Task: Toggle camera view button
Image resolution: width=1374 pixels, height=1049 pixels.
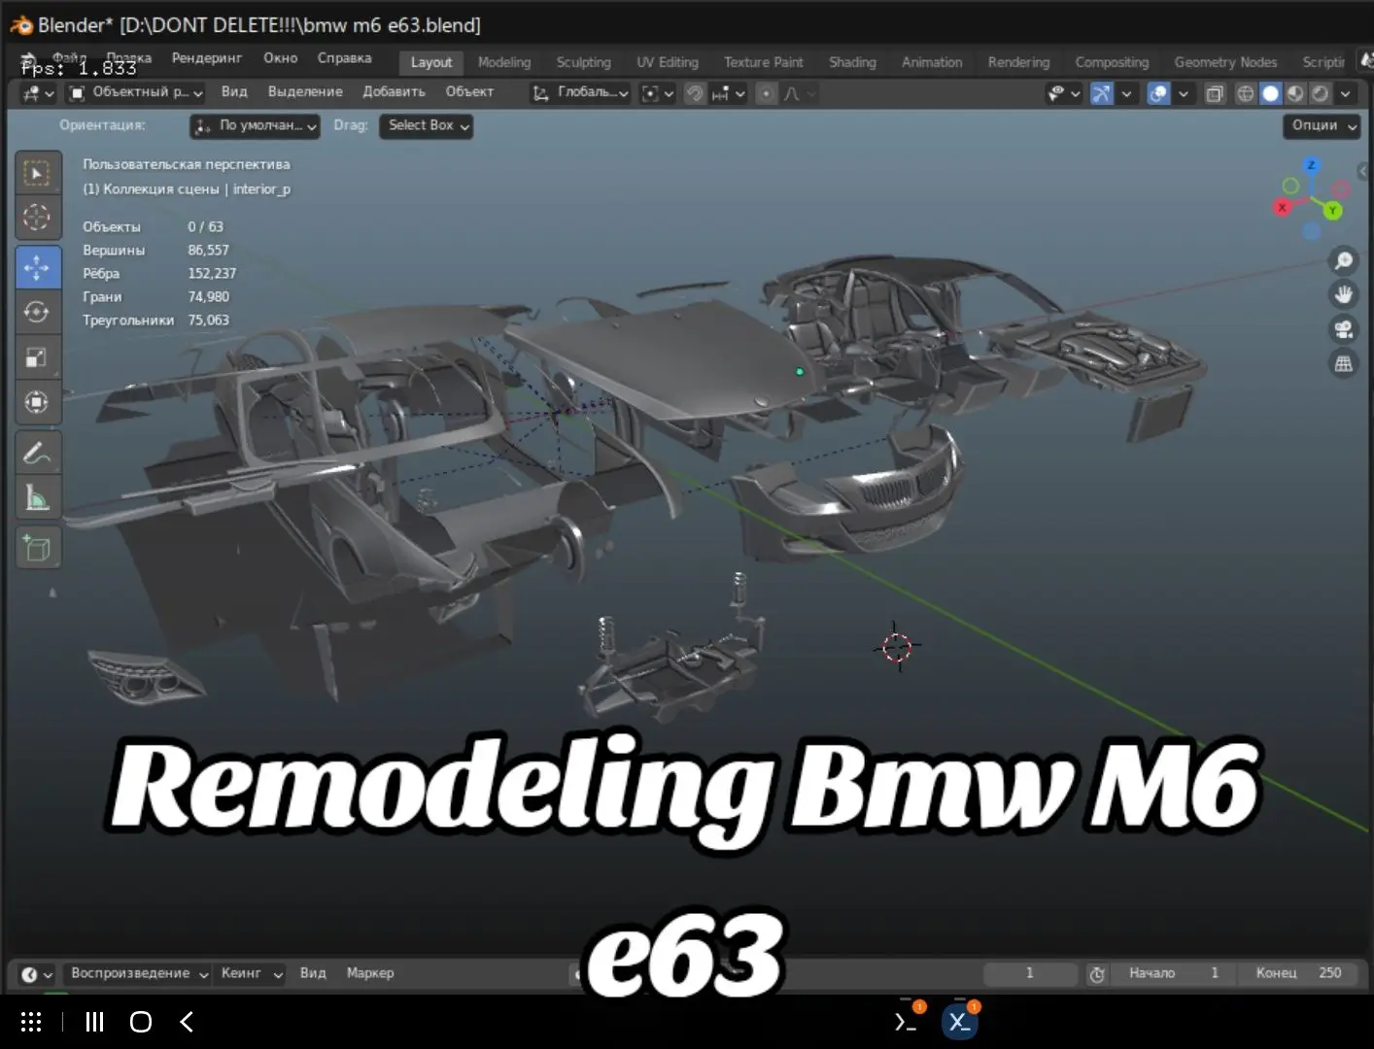Action: (1344, 329)
